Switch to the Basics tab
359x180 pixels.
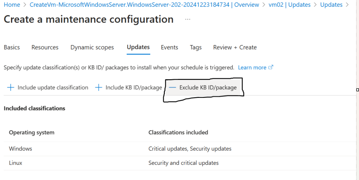click(x=12, y=47)
